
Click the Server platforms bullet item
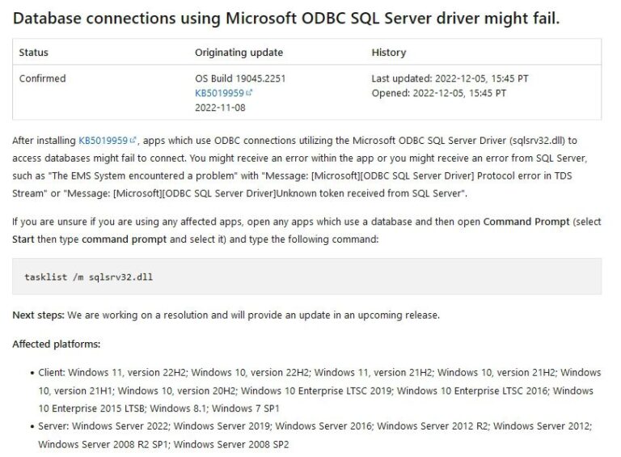315,435
